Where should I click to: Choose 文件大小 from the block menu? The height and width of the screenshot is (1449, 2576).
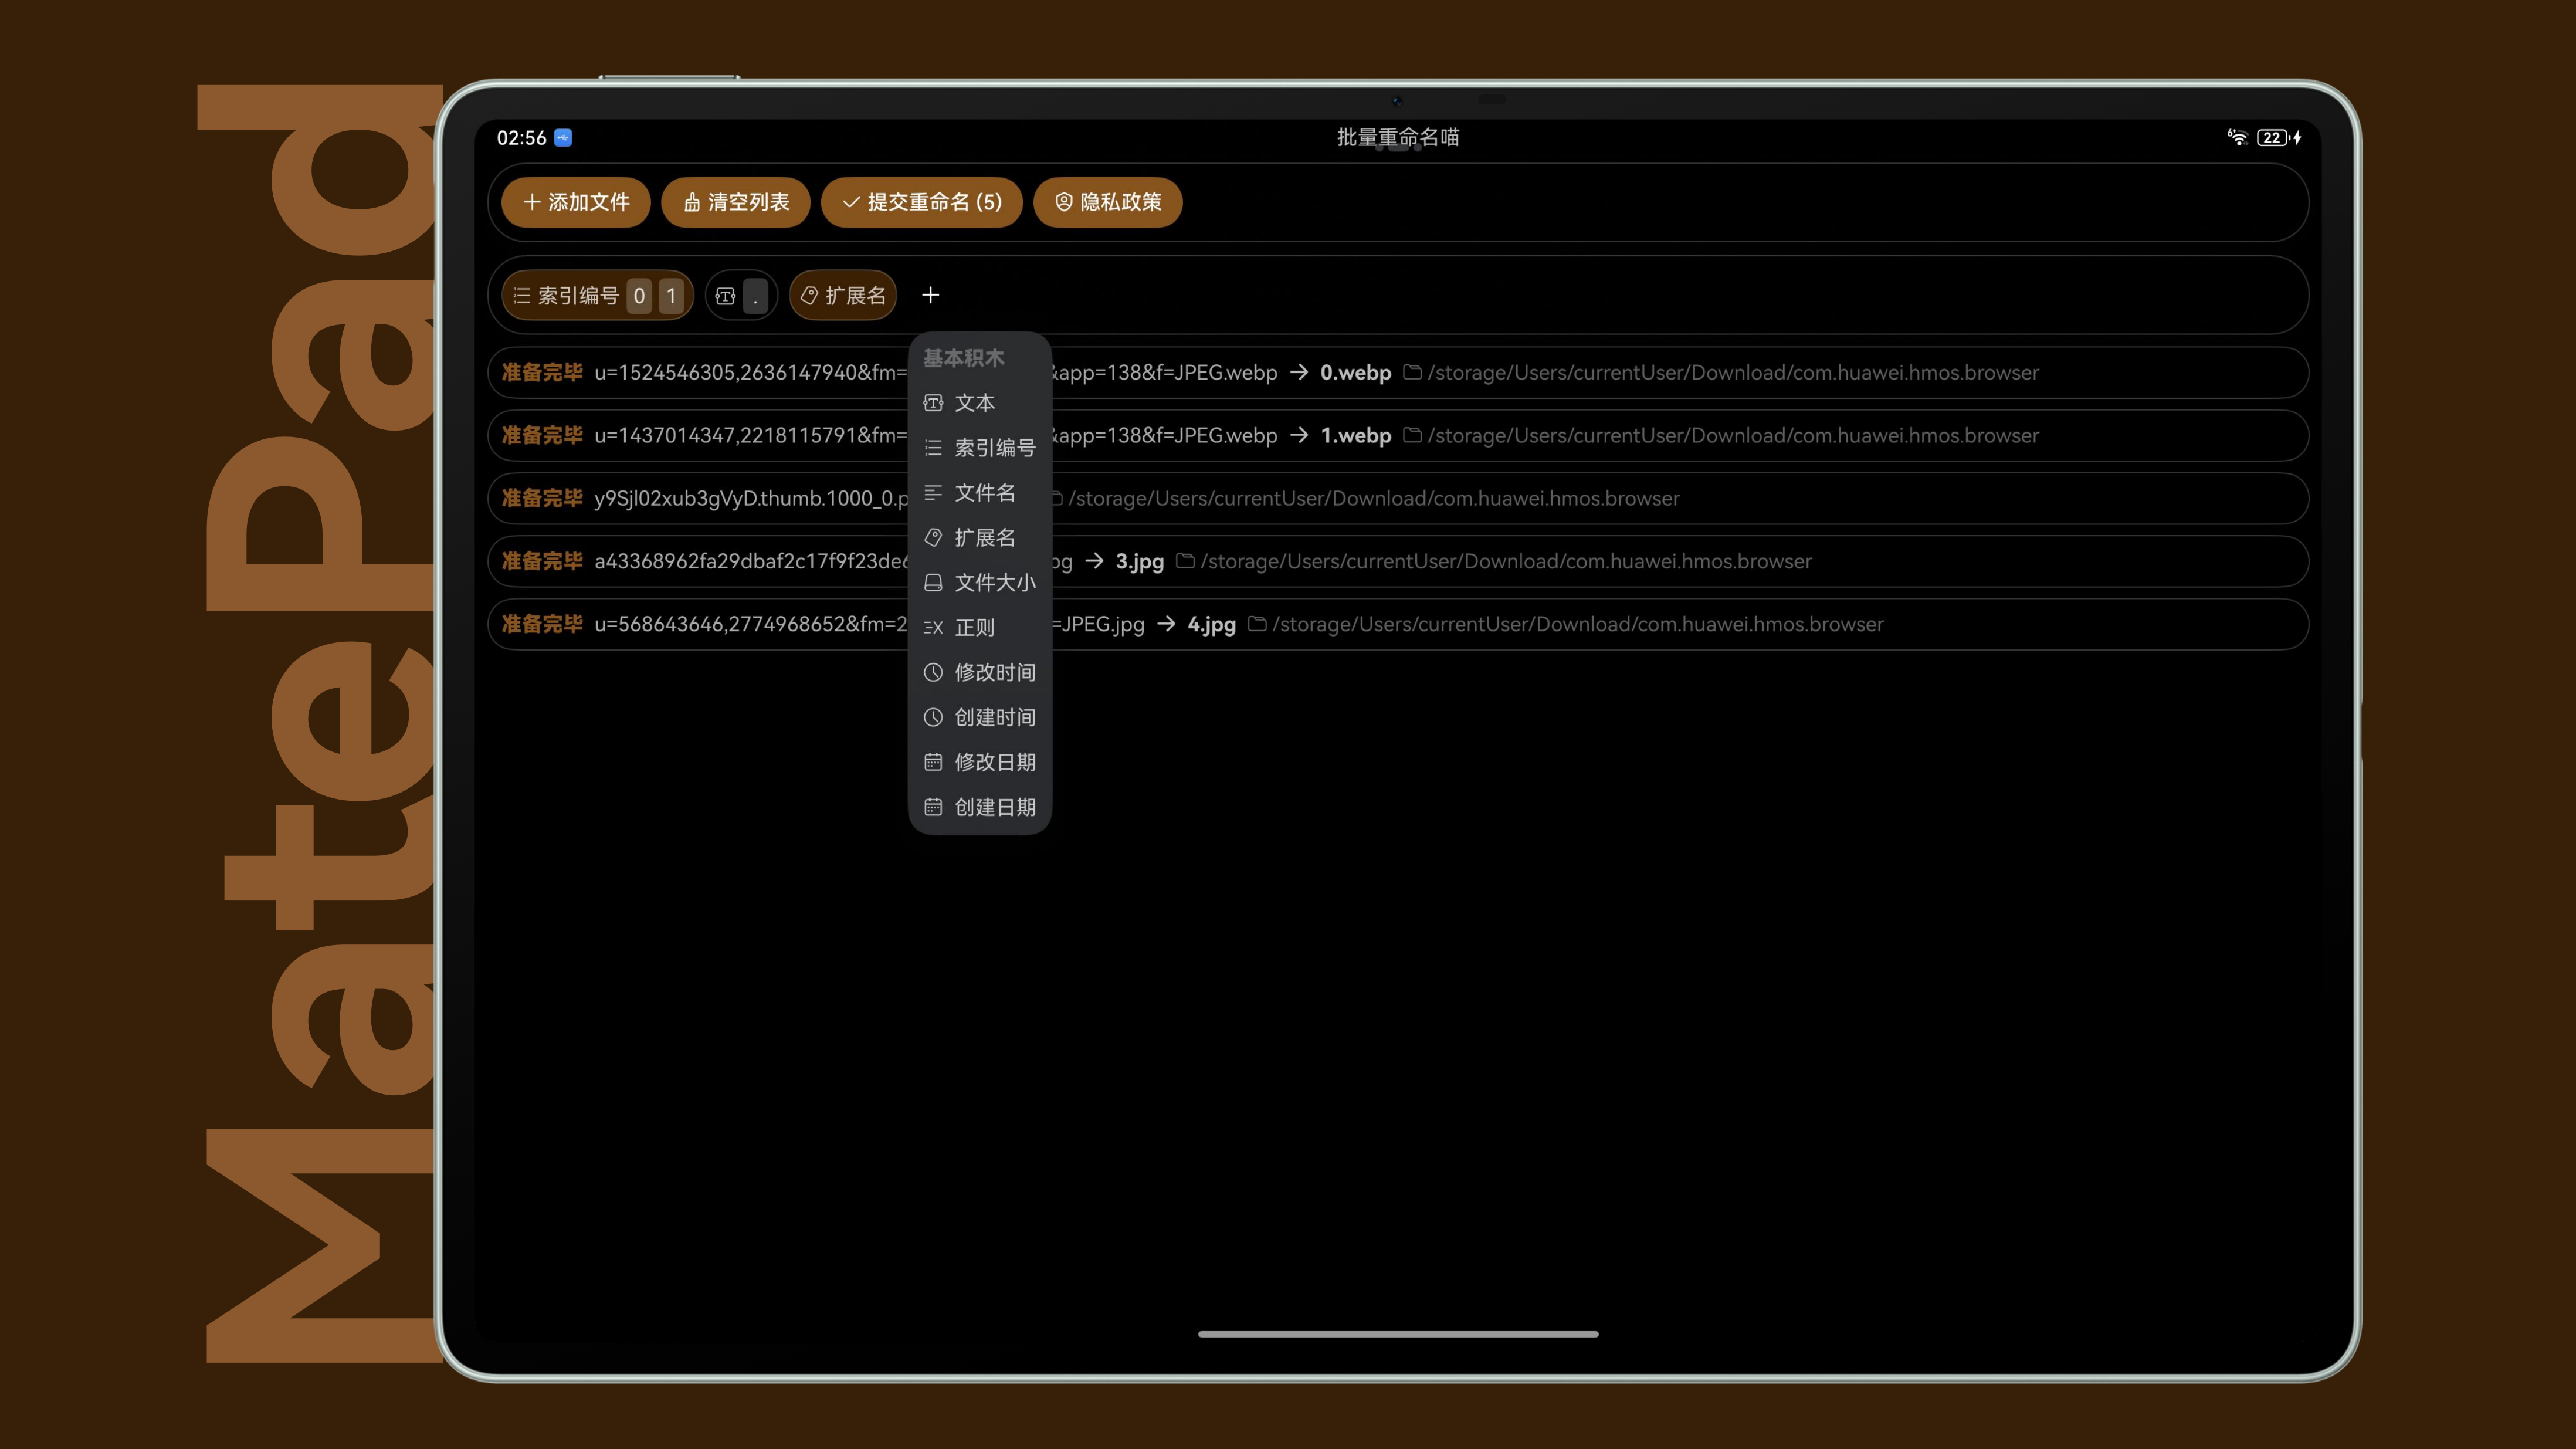point(980,583)
